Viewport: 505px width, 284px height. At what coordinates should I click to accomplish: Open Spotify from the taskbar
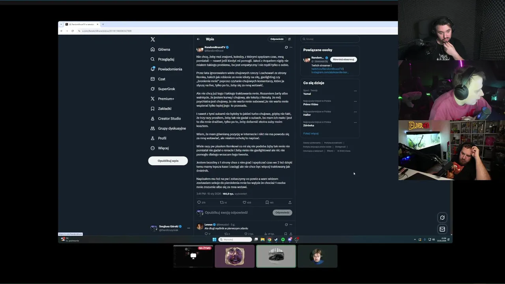[283, 239]
